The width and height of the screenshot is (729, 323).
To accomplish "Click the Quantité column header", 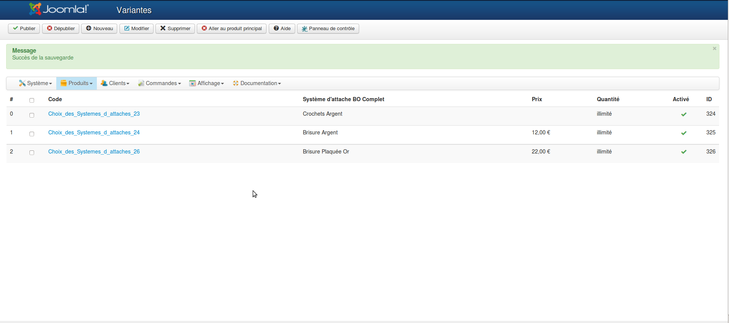I will click(x=608, y=99).
